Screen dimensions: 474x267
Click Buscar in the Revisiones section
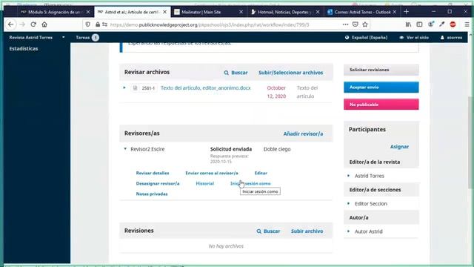click(x=268, y=231)
